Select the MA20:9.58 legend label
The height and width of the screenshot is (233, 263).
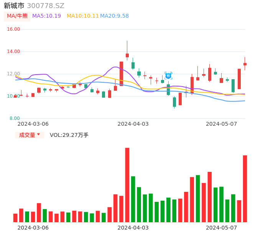click(x=114, y=16)
